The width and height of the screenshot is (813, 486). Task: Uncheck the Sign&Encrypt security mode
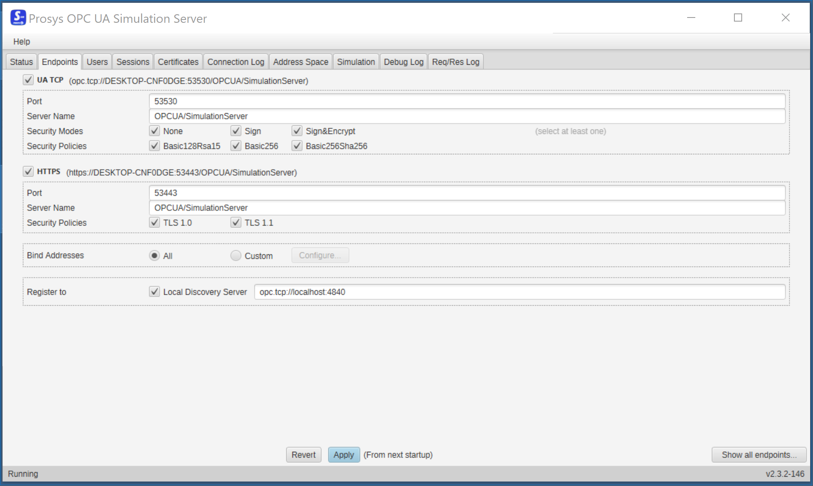coord(297,131)
